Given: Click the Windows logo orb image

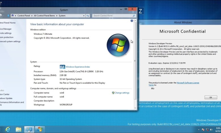Looking at the screenshot, I should point(118,45).
